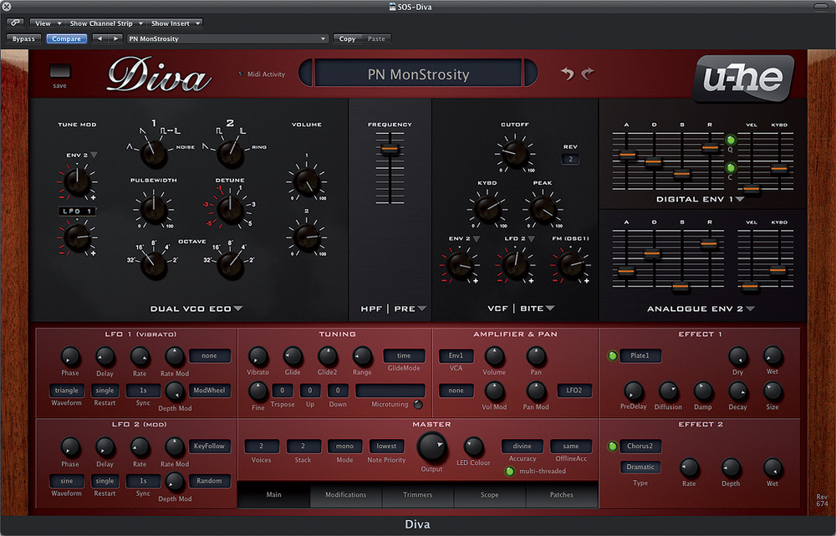The width and height of the screenshot is (836, 536).
Task: Click the filter Peak knob
Action: click(x=543, y=210)
